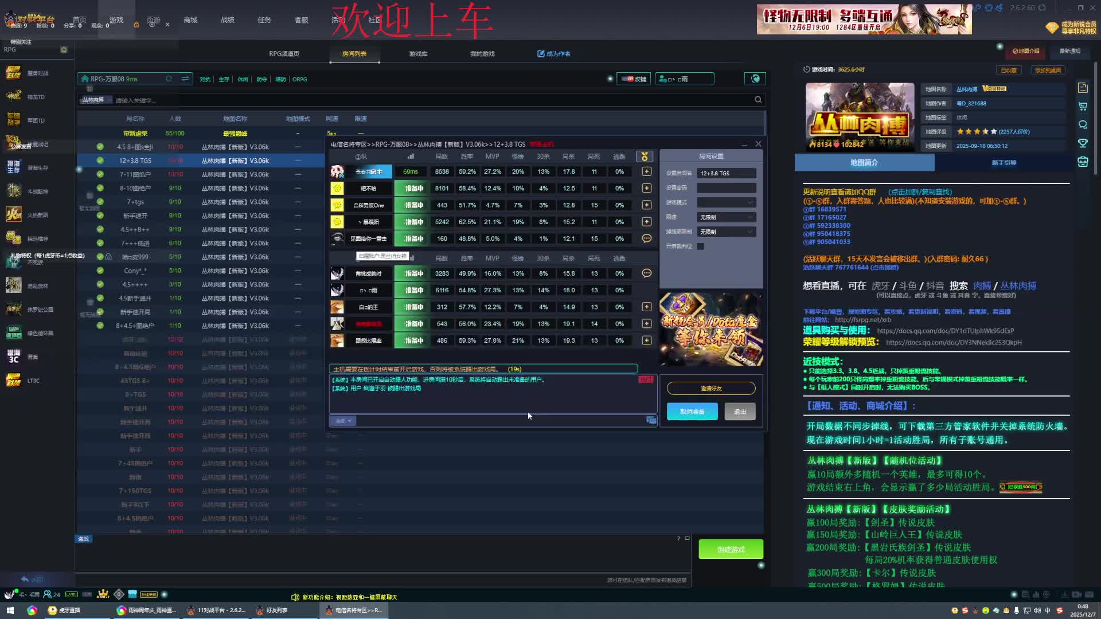Click search magnifier in room search bar

click(758, 100)
